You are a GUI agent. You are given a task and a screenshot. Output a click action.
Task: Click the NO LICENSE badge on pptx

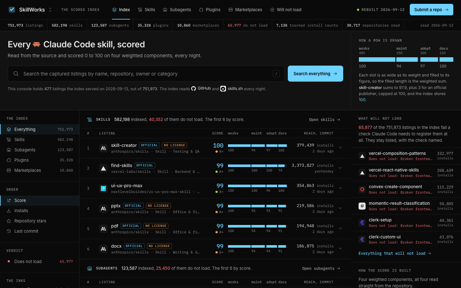pos(158,206)
